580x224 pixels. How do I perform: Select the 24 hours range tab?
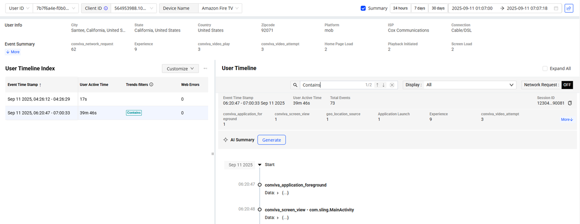400,8
